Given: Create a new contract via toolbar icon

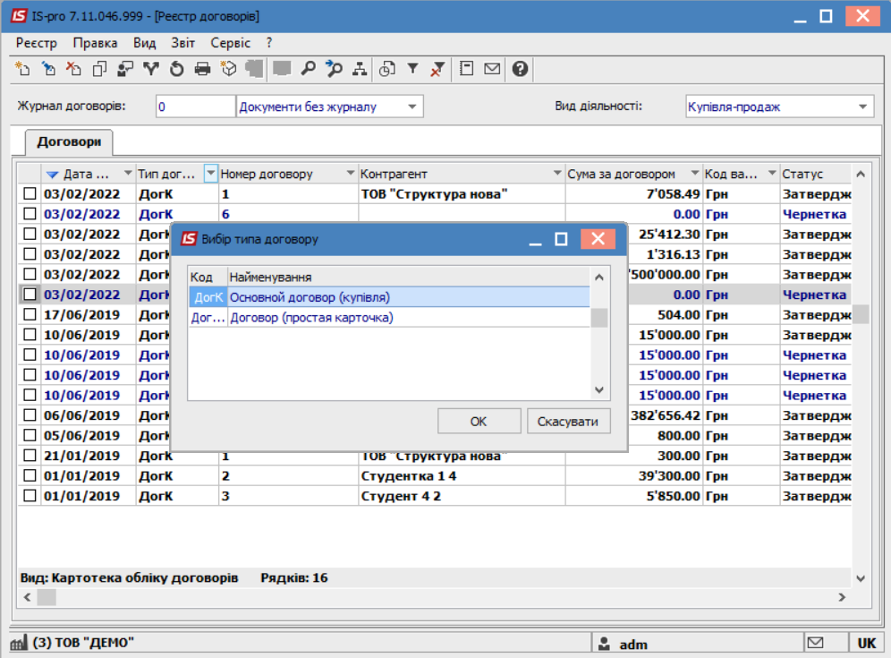Looking at the screenshot, I should tap(22, 69).
